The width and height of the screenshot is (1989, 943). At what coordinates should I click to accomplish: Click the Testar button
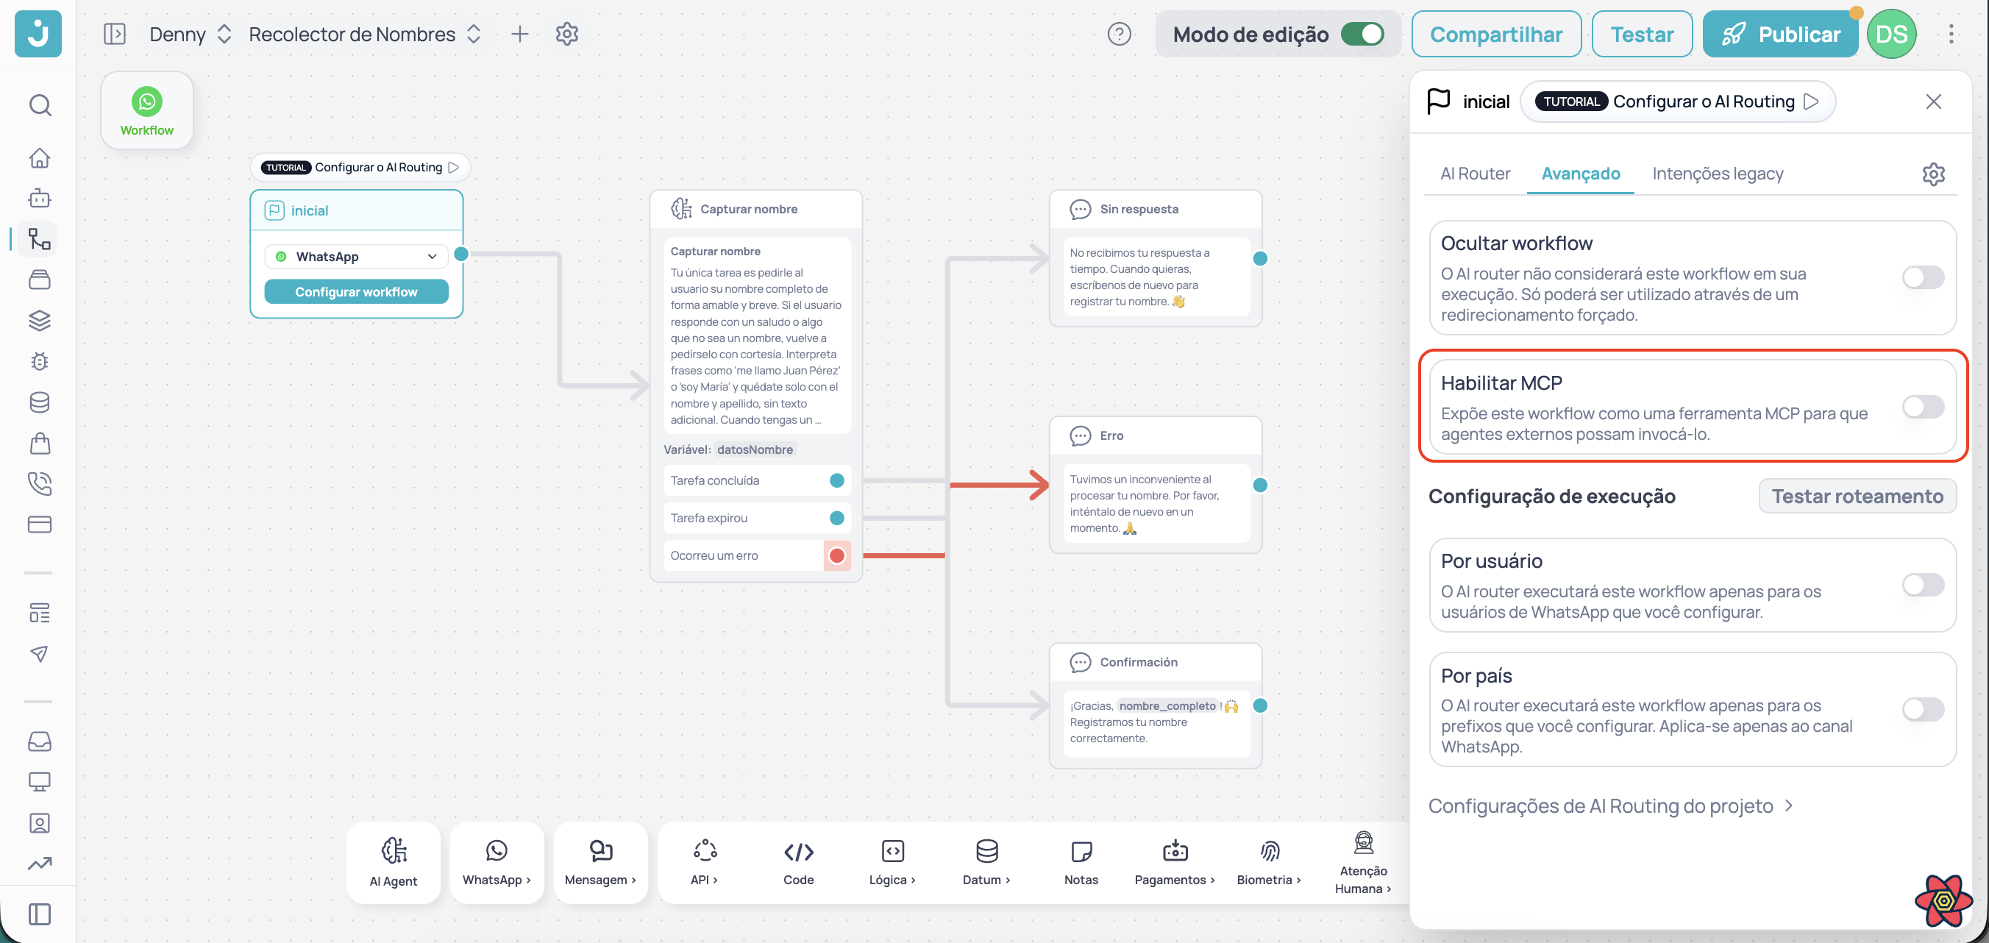click(1642, 34)
